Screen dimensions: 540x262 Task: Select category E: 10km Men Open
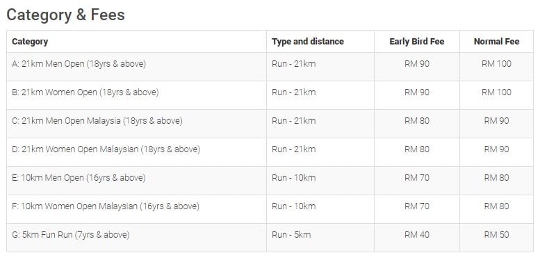(79, 178)
